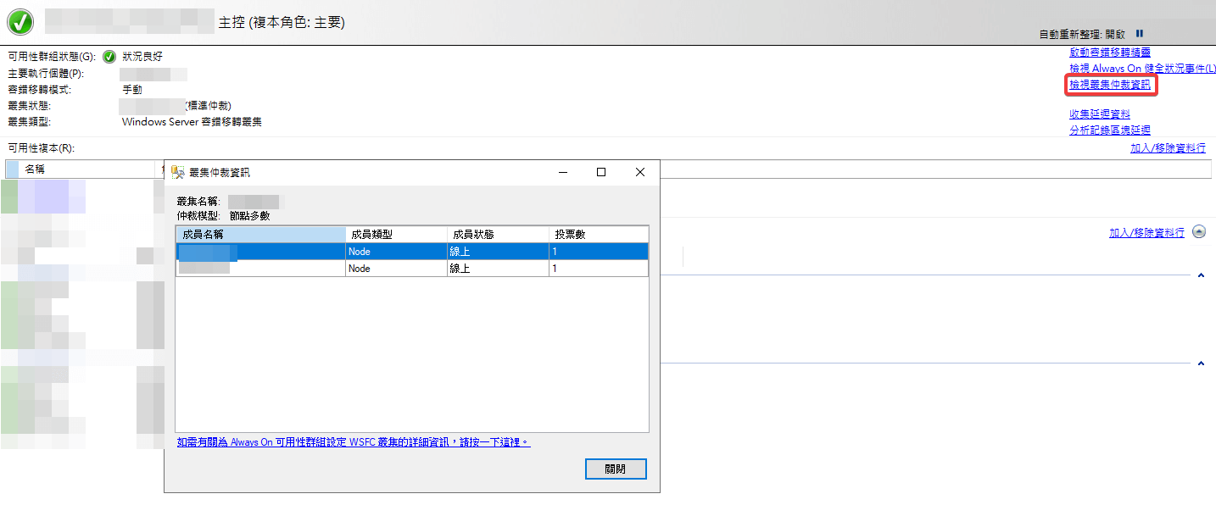Screen dimensions: 1216x505
Task: Open 分析記錄區塊延遲 link
Action: point(1110,130)
